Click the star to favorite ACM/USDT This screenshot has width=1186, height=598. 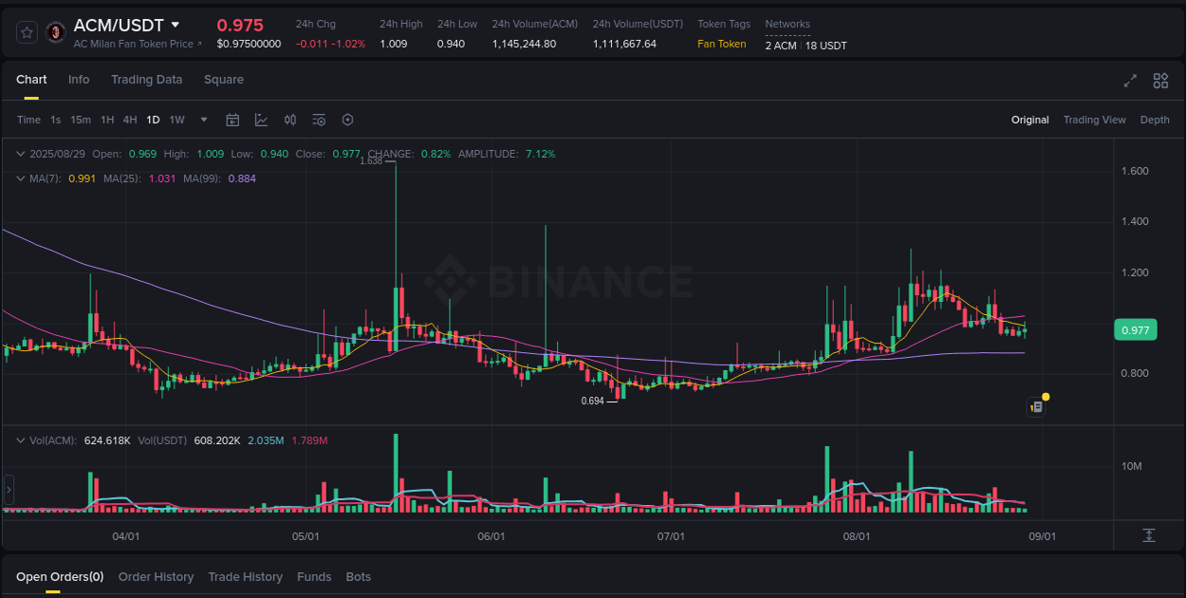tap(27, 31)
